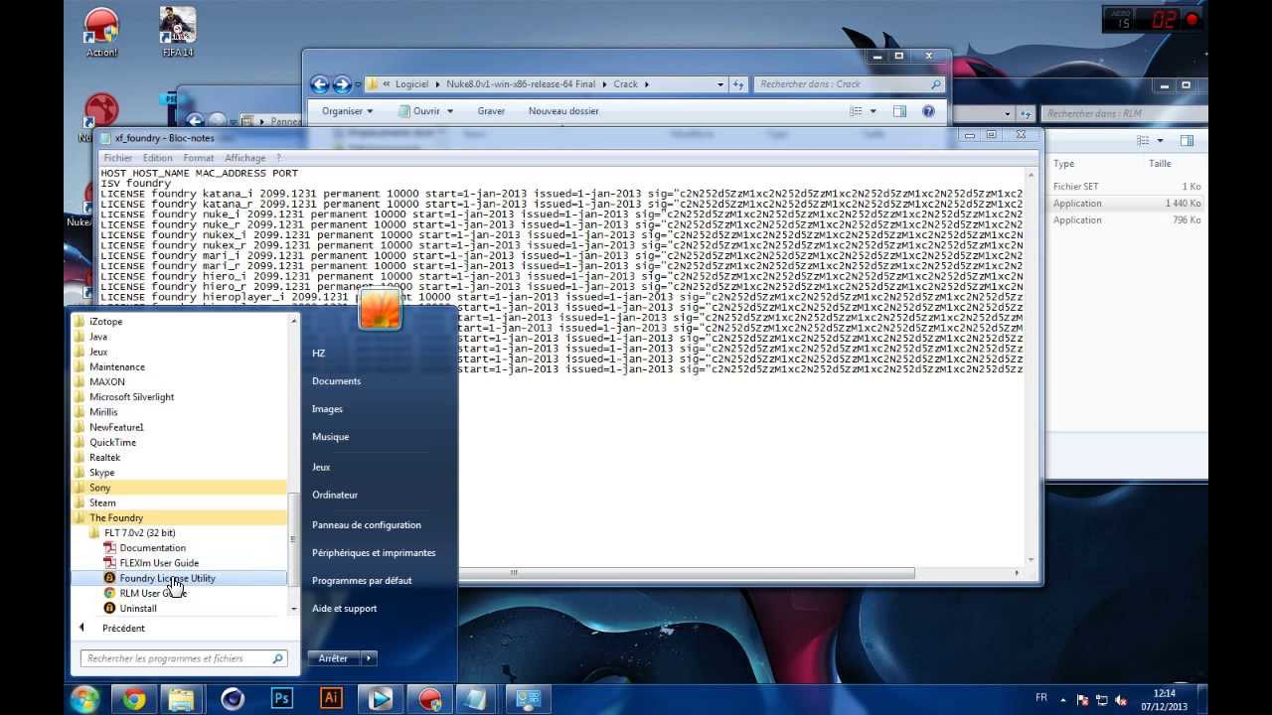This screenshot has width=1272, height=715.
Task: Show hidden tray icons arrow
Action: coord(1062,700)
